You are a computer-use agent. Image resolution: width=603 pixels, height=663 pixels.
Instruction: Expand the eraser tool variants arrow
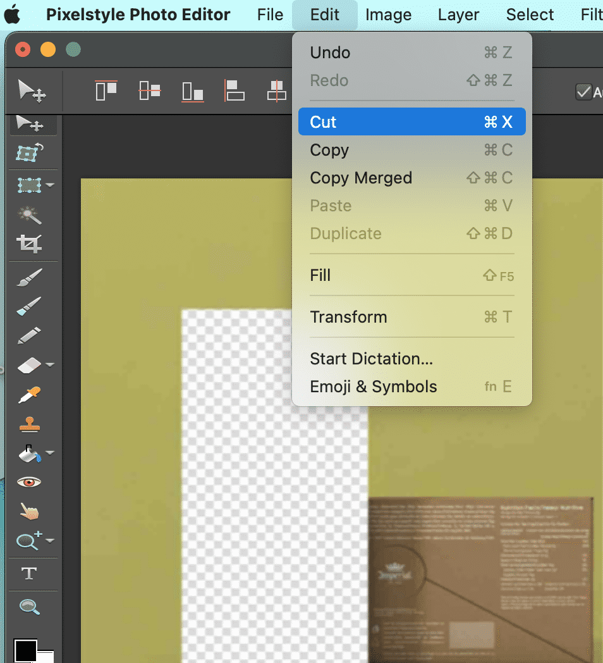(50, 364)
